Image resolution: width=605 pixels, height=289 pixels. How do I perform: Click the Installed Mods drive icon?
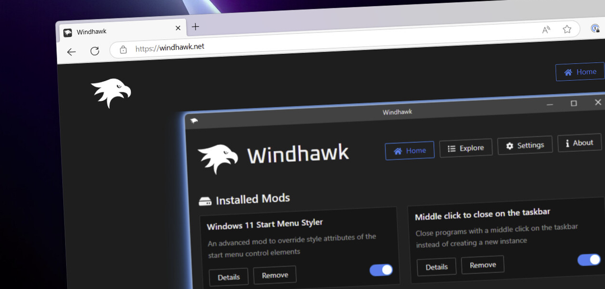coord(205,201)
